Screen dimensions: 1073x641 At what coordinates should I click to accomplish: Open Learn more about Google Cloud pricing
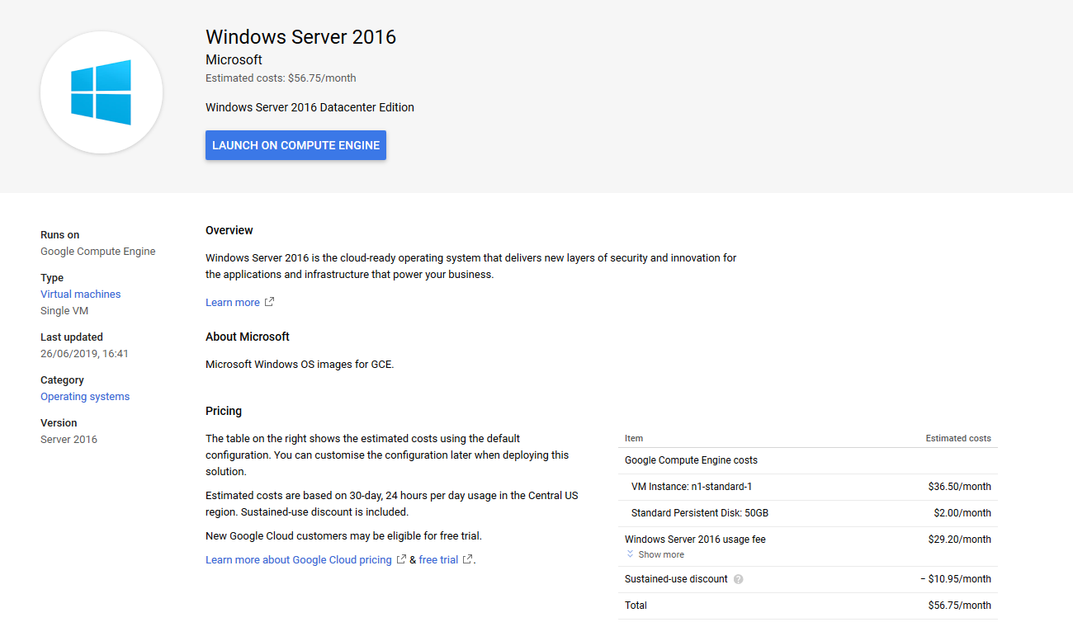coord(299,560)
